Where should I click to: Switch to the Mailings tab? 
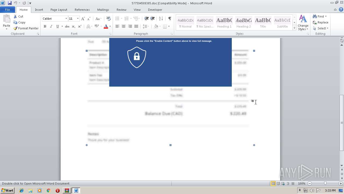(x=103, y=10)
